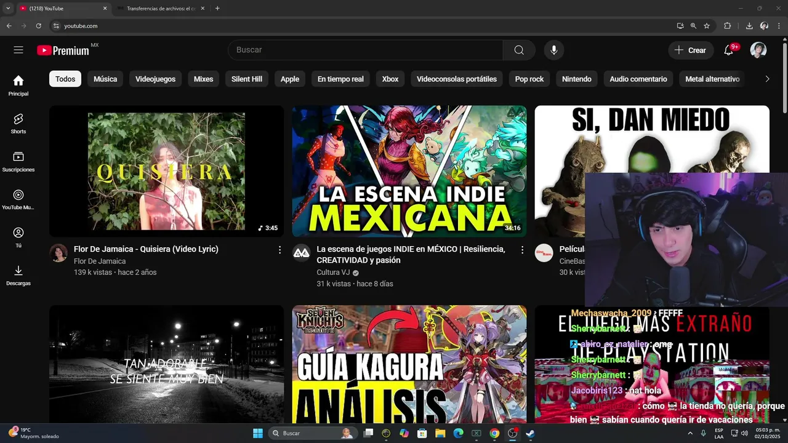
Task: Open a new browser tab
Action: [x=217, y=9]
